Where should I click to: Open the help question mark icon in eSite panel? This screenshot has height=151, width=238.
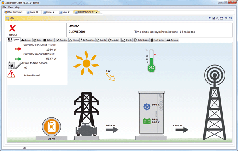(210, 18)
